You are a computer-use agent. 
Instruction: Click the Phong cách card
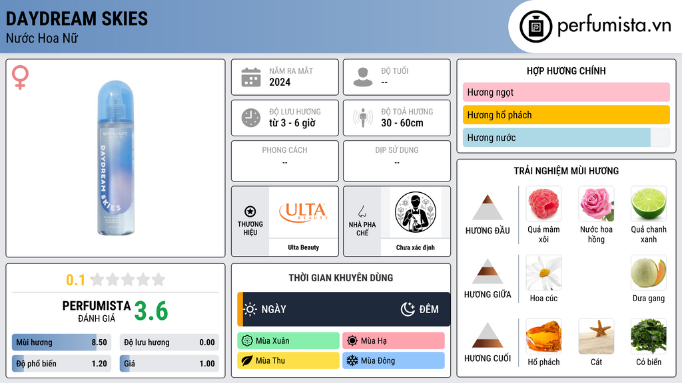(x=285, y=161)
